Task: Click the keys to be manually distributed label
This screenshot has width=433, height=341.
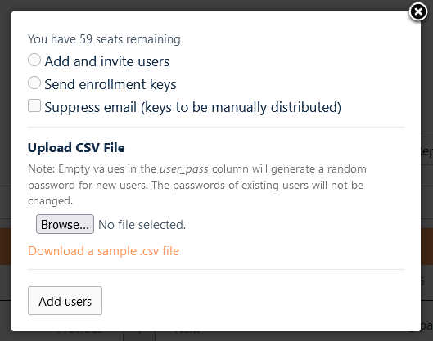Action: coord(241,107)
